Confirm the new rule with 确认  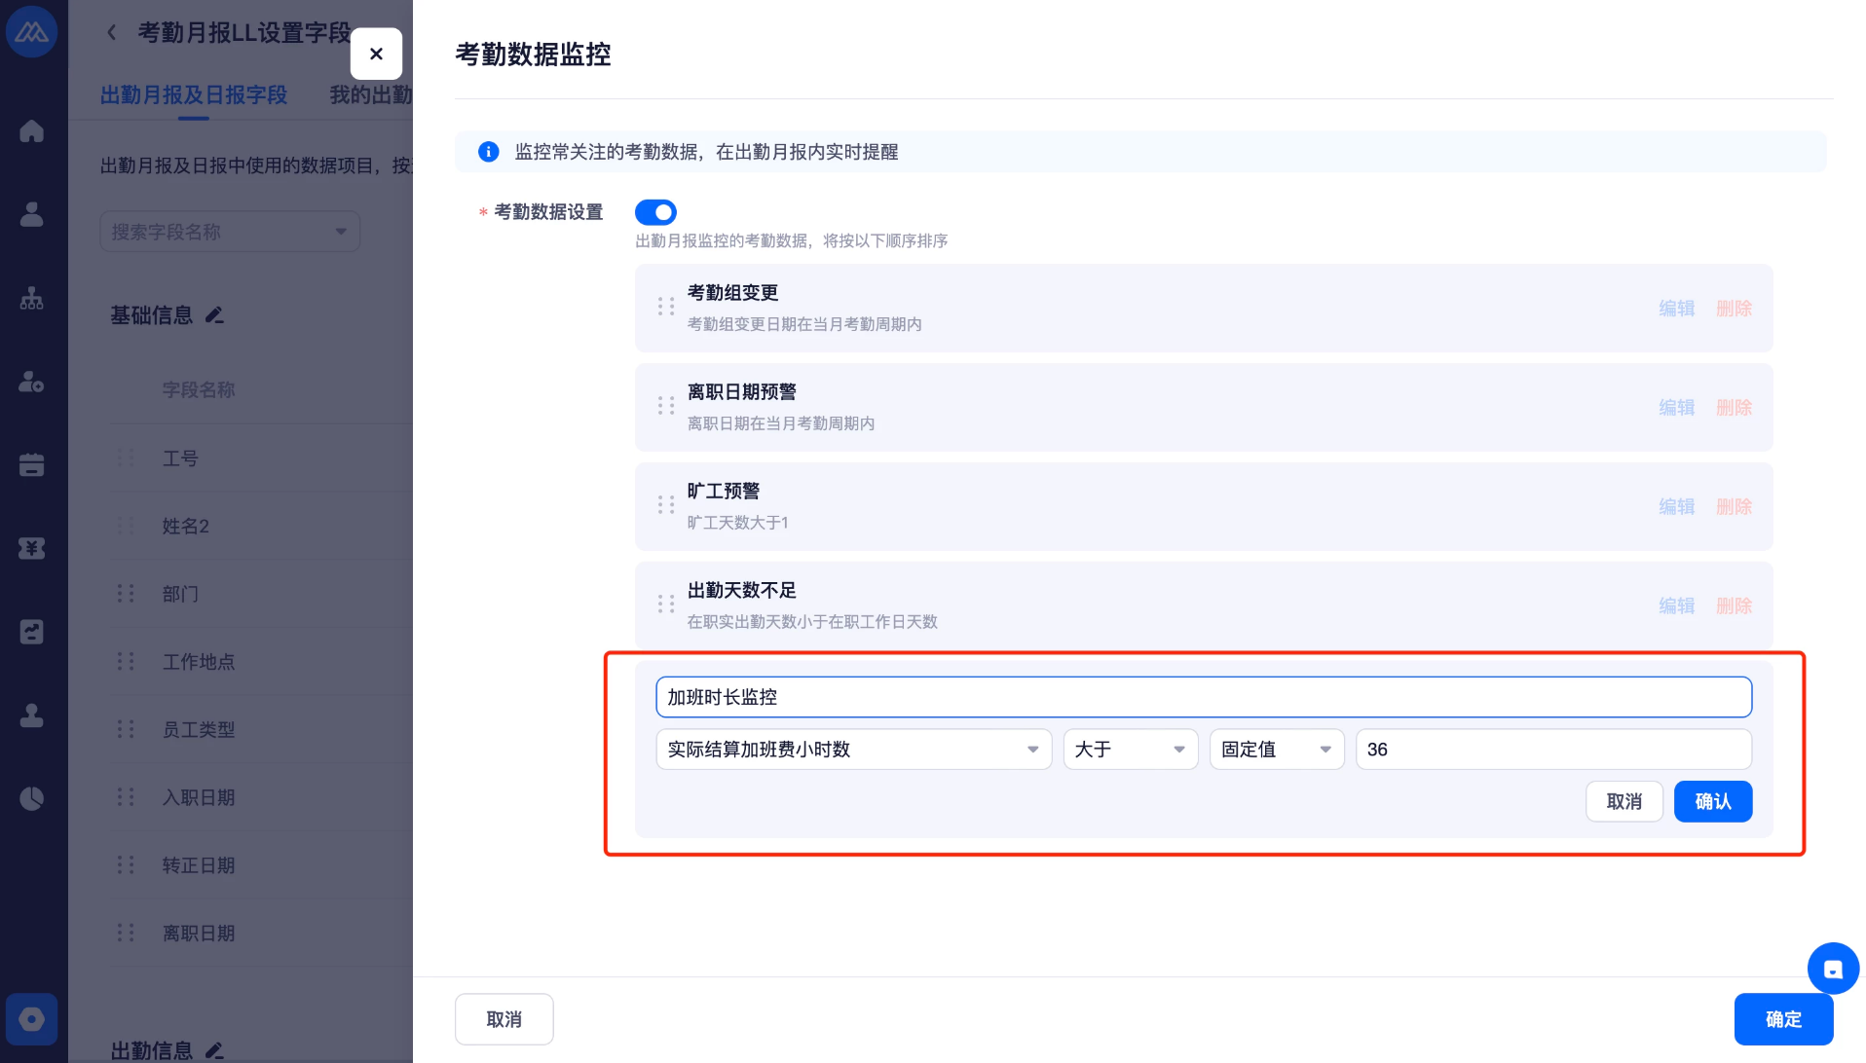[x=1713, y=801]
